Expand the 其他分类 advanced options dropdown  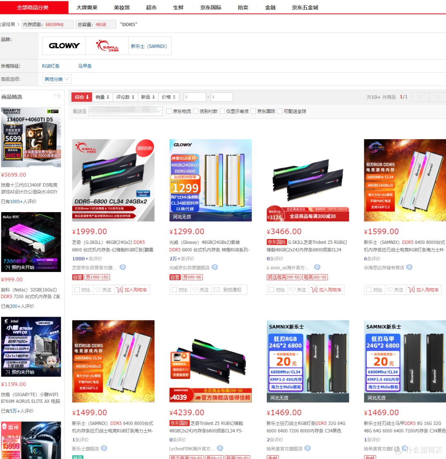click(x=57, y=79)
